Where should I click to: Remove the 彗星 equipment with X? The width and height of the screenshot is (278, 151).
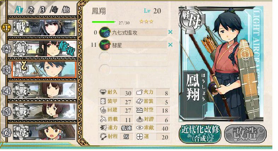coord(170,45)
